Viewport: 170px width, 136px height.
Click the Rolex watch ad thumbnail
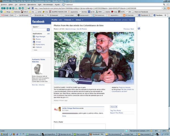[x=37, y=69]
